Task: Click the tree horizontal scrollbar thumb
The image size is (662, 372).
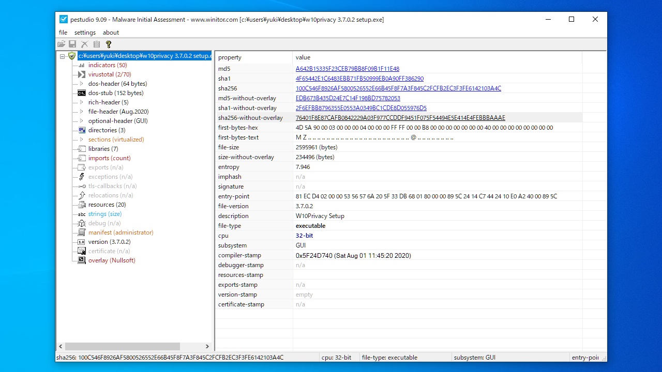Action: pos(122,347)
